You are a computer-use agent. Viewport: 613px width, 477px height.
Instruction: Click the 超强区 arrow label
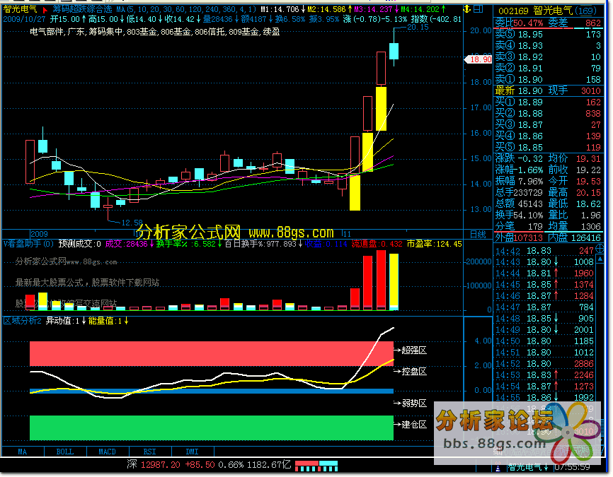[x=411, y=351]
